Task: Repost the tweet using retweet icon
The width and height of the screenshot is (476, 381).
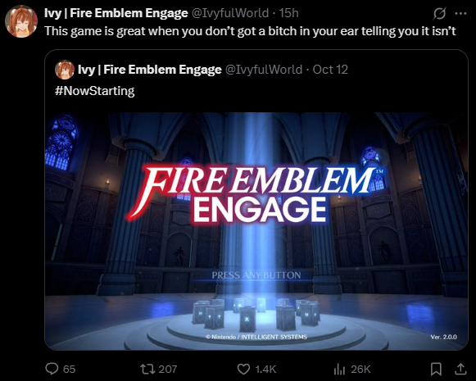Action: click(147, 370)
